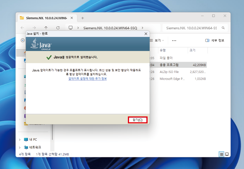The image size is (244, 169).
Task: Toggle the 세부 정보 details pane
Action: (x=215, y=40)
